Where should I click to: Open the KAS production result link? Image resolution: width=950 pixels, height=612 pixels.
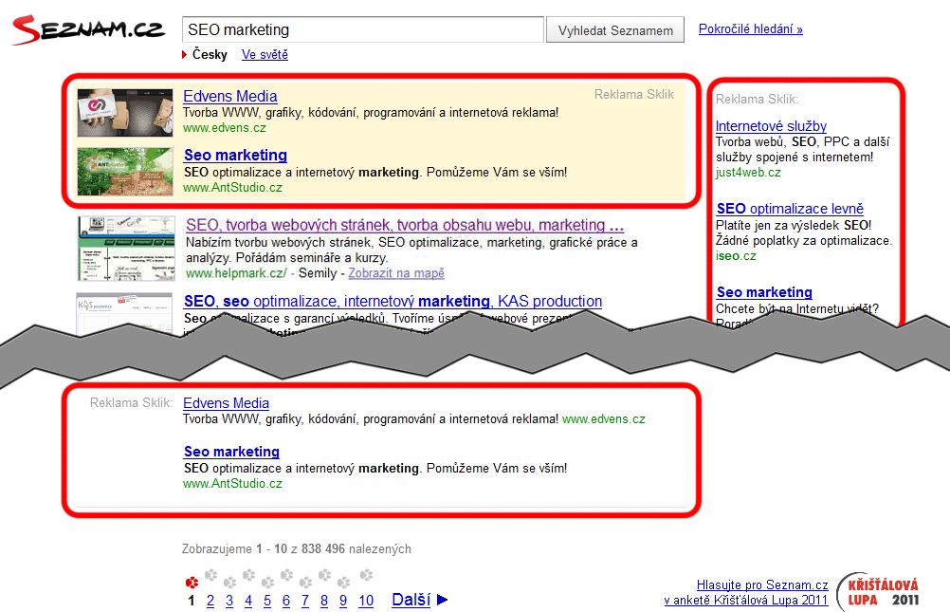(x=393, y=302)
